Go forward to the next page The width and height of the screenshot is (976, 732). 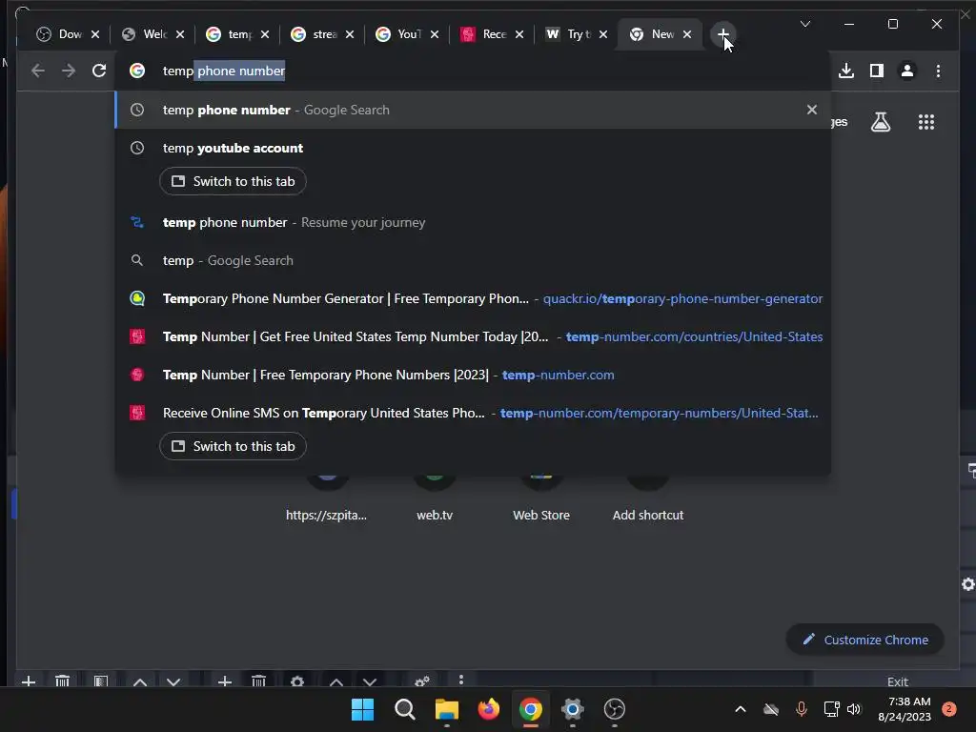click(x=69, y=71)
